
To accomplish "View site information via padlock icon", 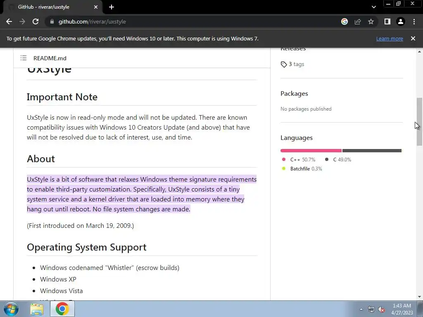I will (x=52, y=21).
